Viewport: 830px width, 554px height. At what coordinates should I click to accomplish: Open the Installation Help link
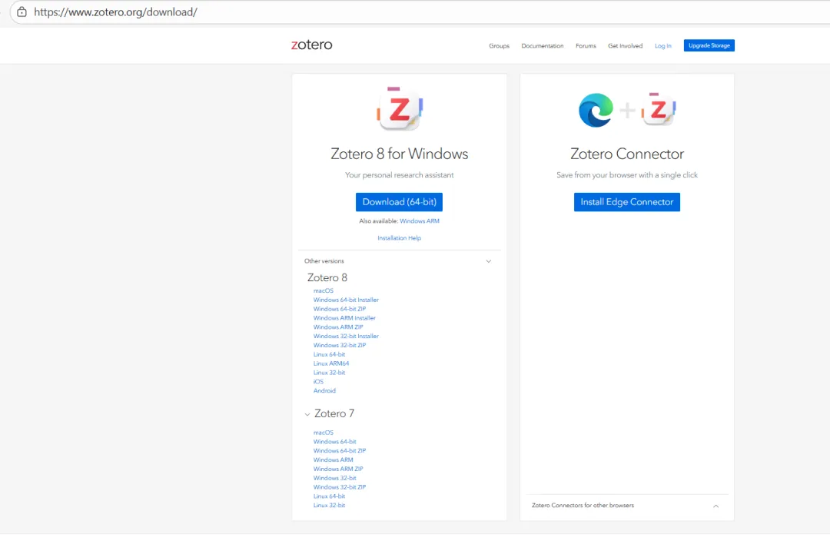[399, 238]
